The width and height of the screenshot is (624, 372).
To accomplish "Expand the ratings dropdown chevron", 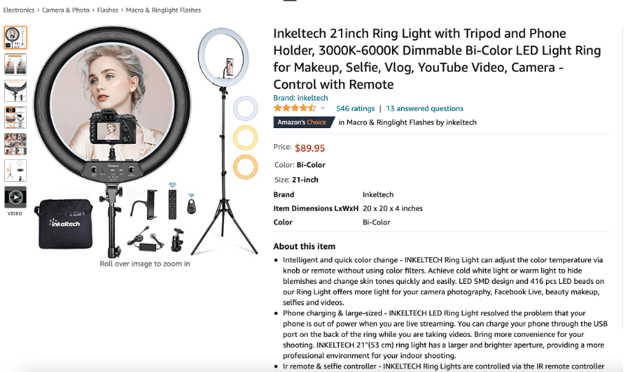I will 323,108.
